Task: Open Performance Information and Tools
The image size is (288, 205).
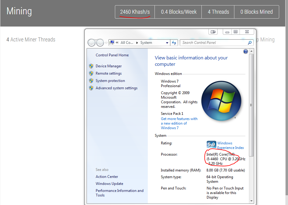Action: click(x=119, y=193)
